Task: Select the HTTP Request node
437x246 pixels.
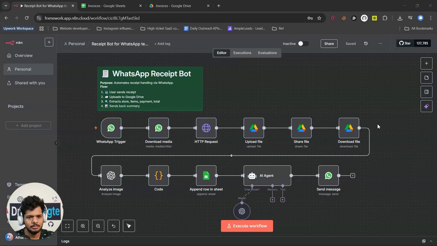Action: pos(206,128)
